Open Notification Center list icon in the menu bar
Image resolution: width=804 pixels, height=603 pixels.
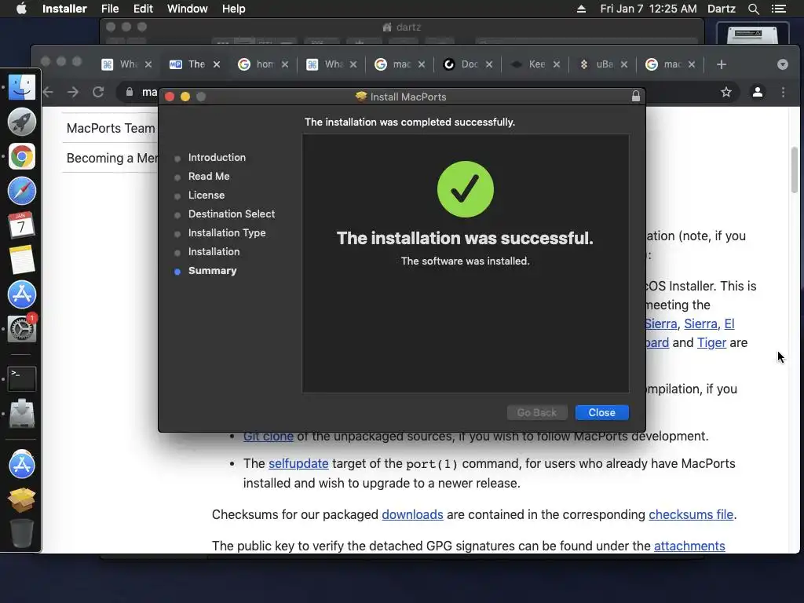pos(778,9)
